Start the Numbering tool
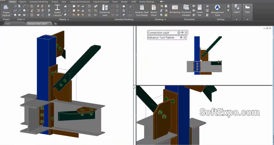This screenshot has height=145, width=274. (175, 10)
